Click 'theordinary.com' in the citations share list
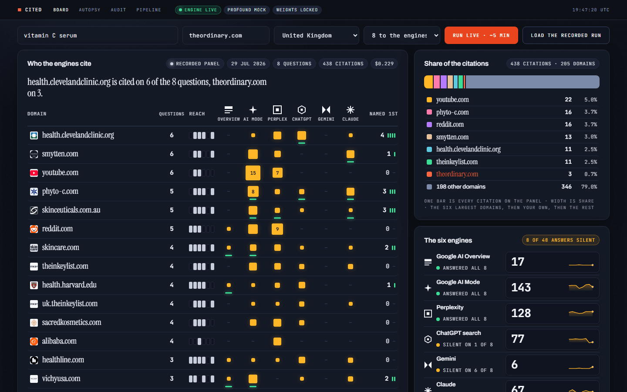627x392 pixels. 457,174
